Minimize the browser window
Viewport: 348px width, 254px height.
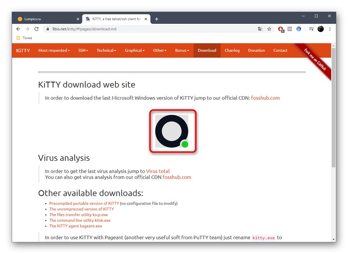pyautogui.click(x=303, y=16)
